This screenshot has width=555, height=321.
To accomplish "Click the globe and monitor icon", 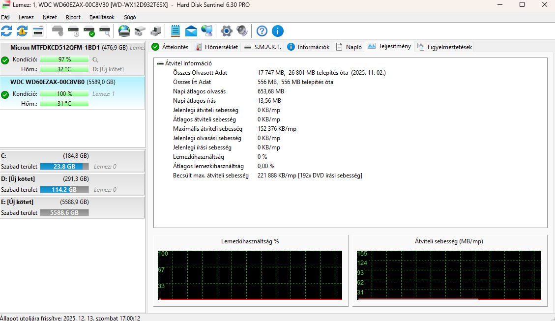I will 206,31.
